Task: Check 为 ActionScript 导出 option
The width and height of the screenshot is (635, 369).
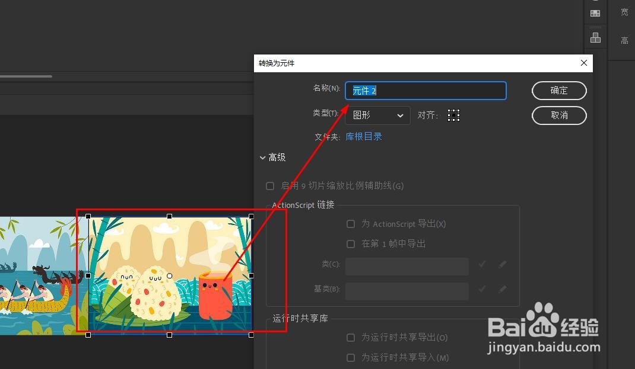Action: click(351, 224)
